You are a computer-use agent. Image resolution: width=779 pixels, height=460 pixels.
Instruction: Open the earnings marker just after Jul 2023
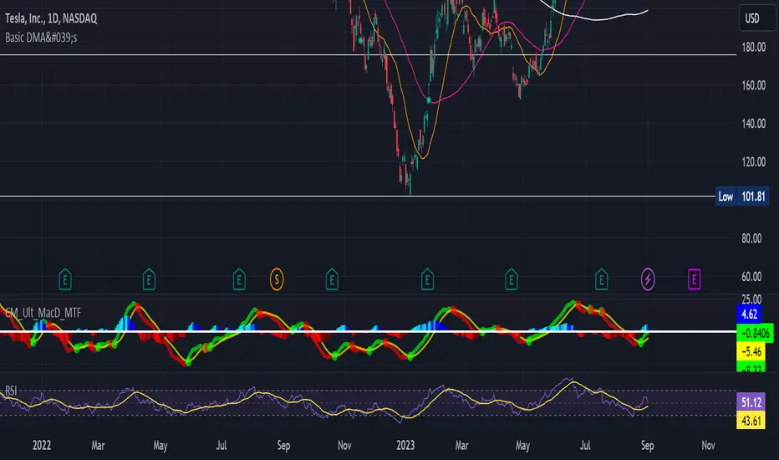click(601, 279)
